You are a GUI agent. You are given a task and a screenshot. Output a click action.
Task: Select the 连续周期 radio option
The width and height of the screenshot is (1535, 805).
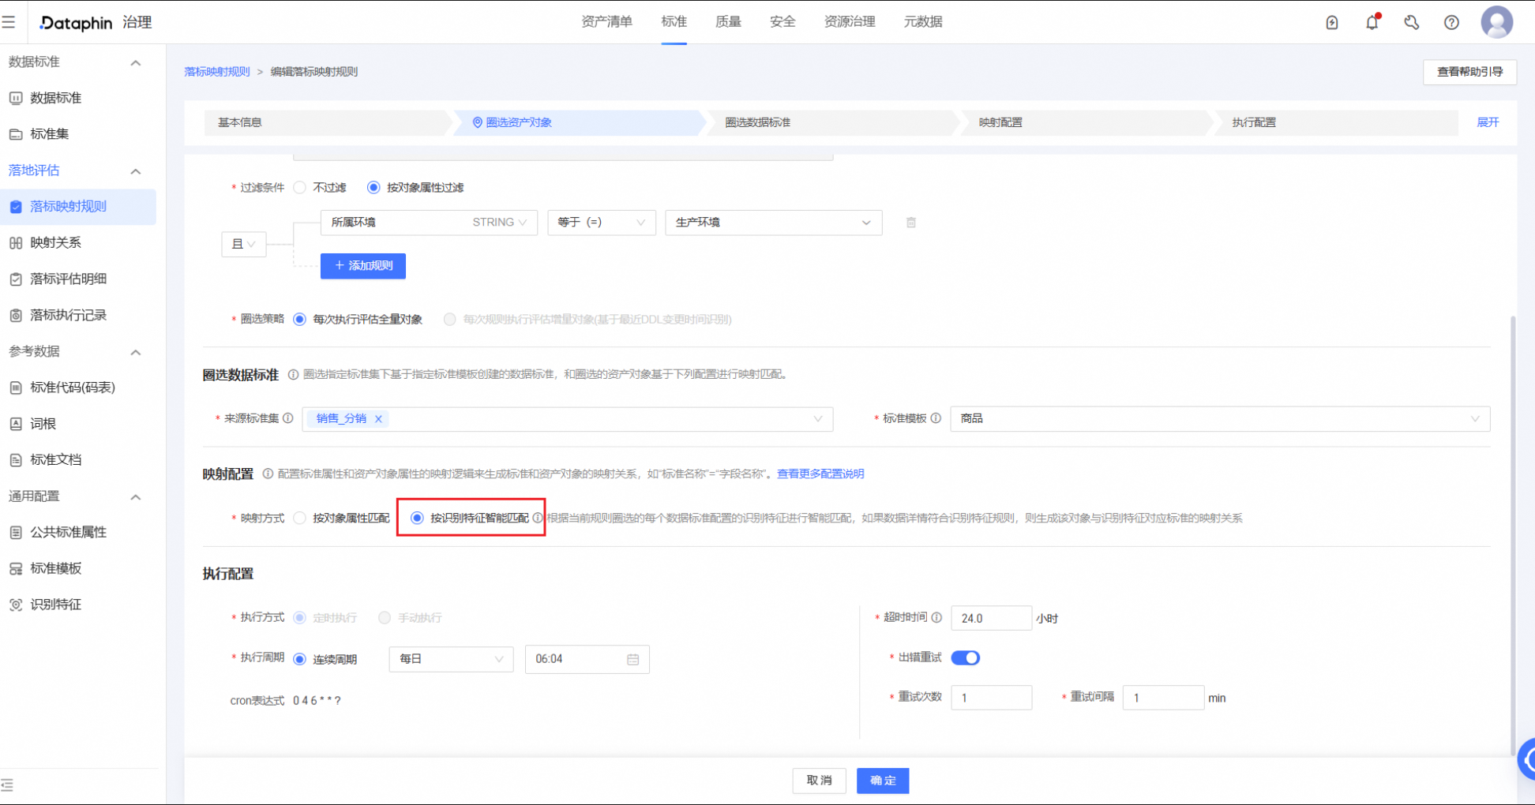coord(299,660)
